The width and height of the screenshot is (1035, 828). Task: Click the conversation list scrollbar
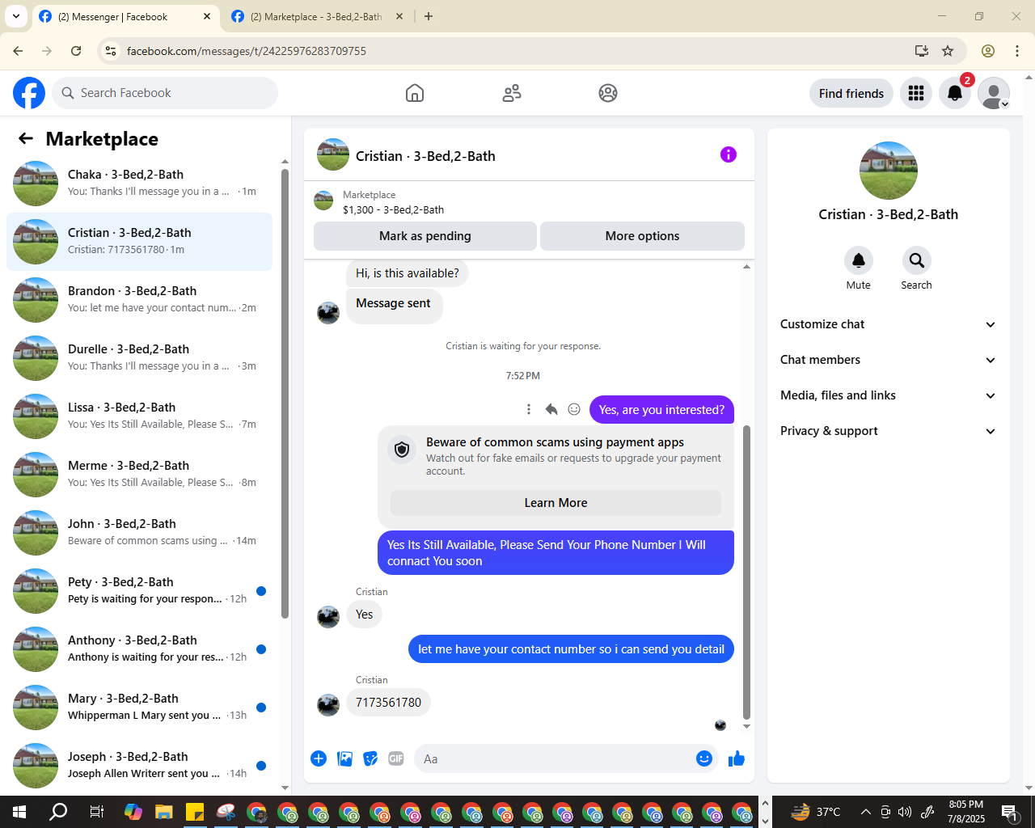point(285,394)
